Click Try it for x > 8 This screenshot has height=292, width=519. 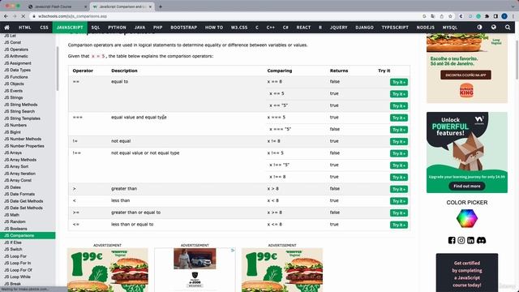tap(398, 189)
